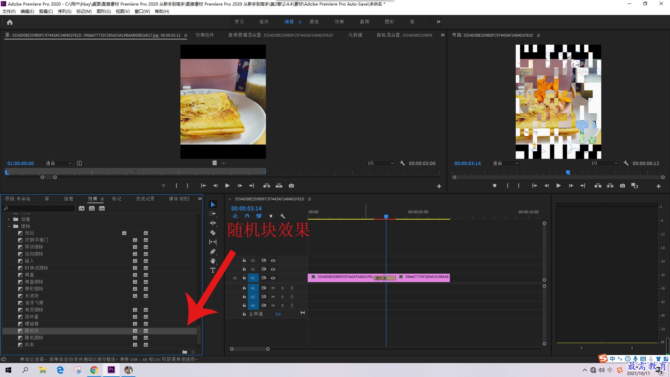Switch to 颜色 workspace
This screenshot has width=670, height=377.
pyautogui.click(x=314, y=22)
